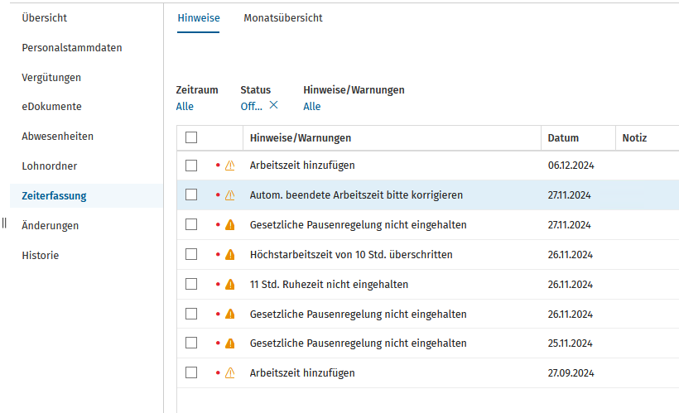The height and width of the screenshot is (413, 679).
Task: Click warning icon for 25.11.2024 Pausenregelung row
Action: [230, 343]
